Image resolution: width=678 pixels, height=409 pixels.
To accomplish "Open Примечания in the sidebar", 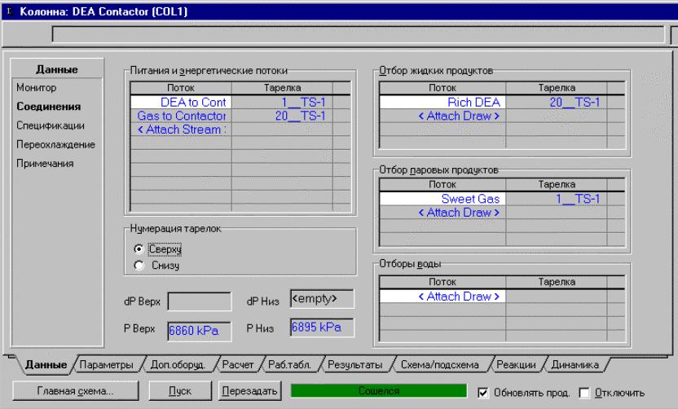I will [45, 164].
